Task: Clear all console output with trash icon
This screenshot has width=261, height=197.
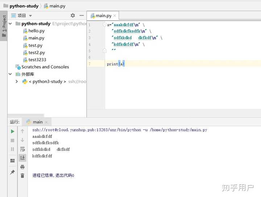Action: [x=22, y=175]
